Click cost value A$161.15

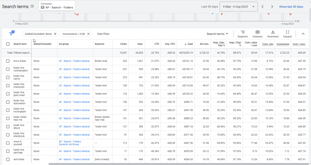tap(187, 61)
